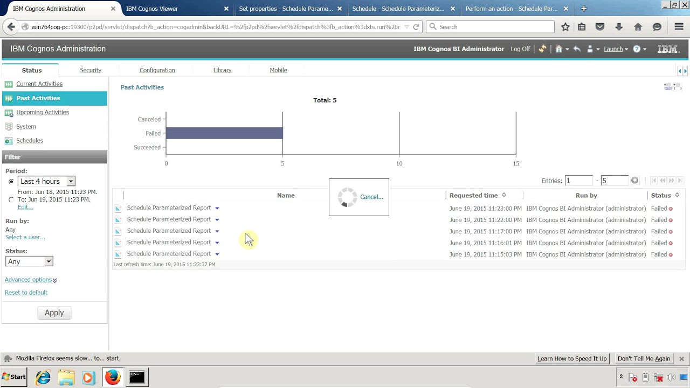Click the My Area person icon
This screenshot has width=690, height=388.
590,49
